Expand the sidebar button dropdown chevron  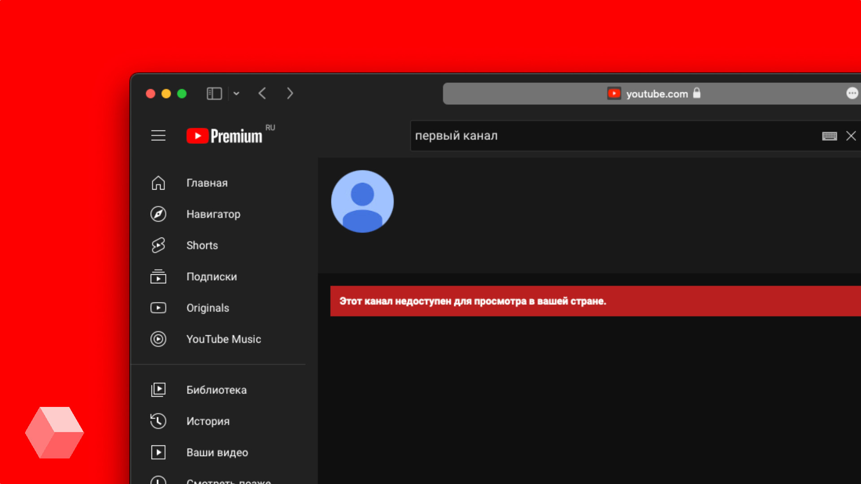tap(236, 94)
